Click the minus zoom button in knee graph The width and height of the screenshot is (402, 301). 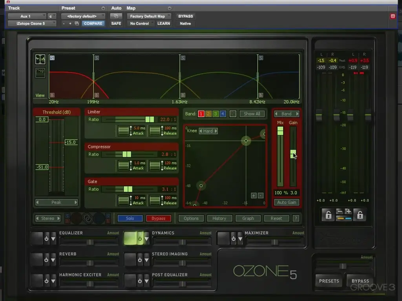coord(261,196)
